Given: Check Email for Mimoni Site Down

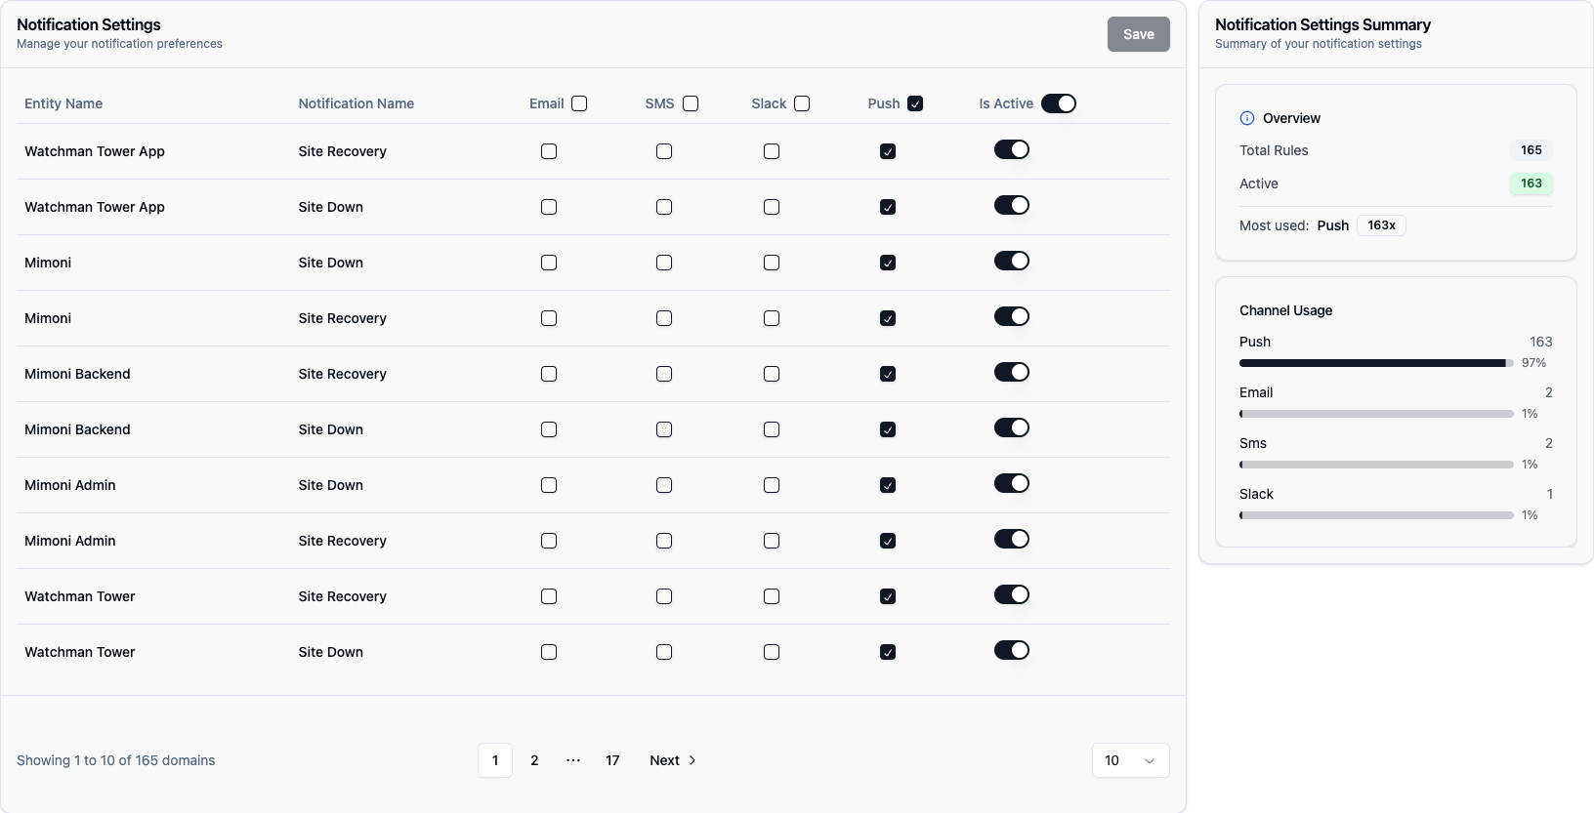Looking at the screenshot, I should [549, 263].
